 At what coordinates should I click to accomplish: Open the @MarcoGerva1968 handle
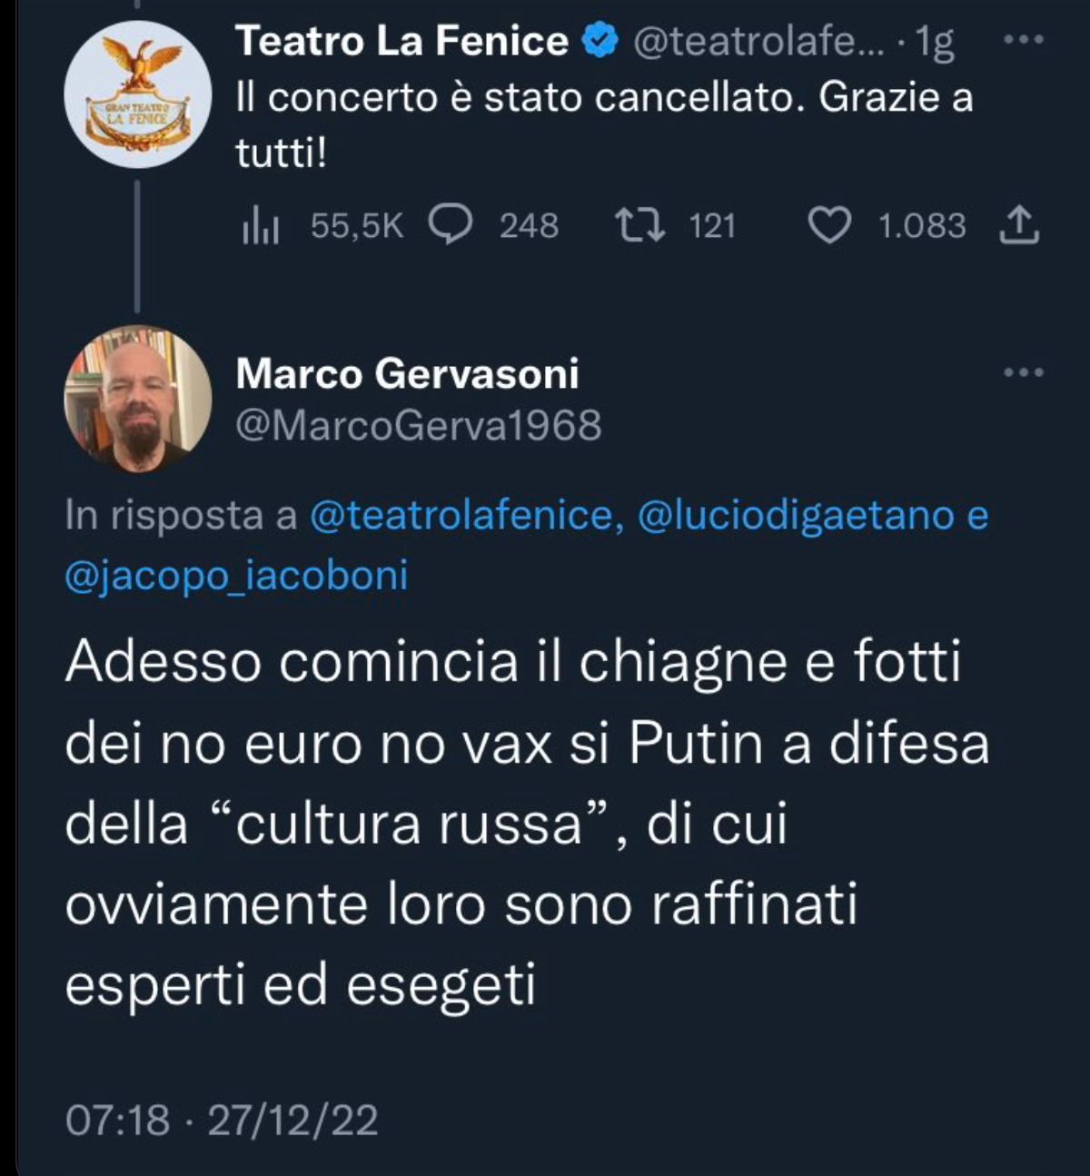[418, 425]
